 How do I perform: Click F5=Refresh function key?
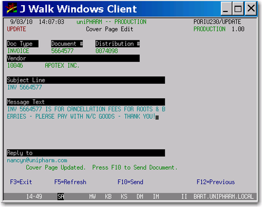pyautogui.click(x=70, y=182)
